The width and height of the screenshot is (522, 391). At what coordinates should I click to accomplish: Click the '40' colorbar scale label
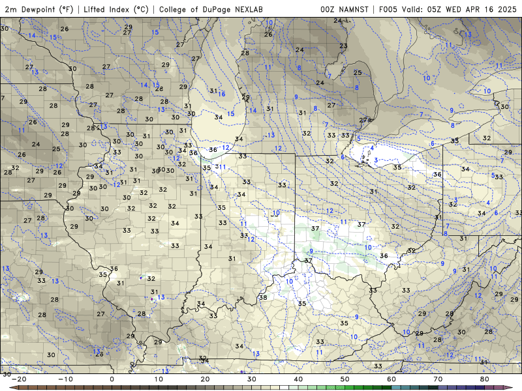298,379
